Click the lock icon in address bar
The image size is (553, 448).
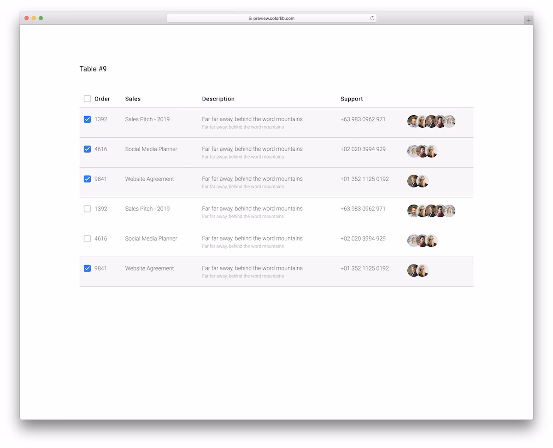click(x=250, y=18)
